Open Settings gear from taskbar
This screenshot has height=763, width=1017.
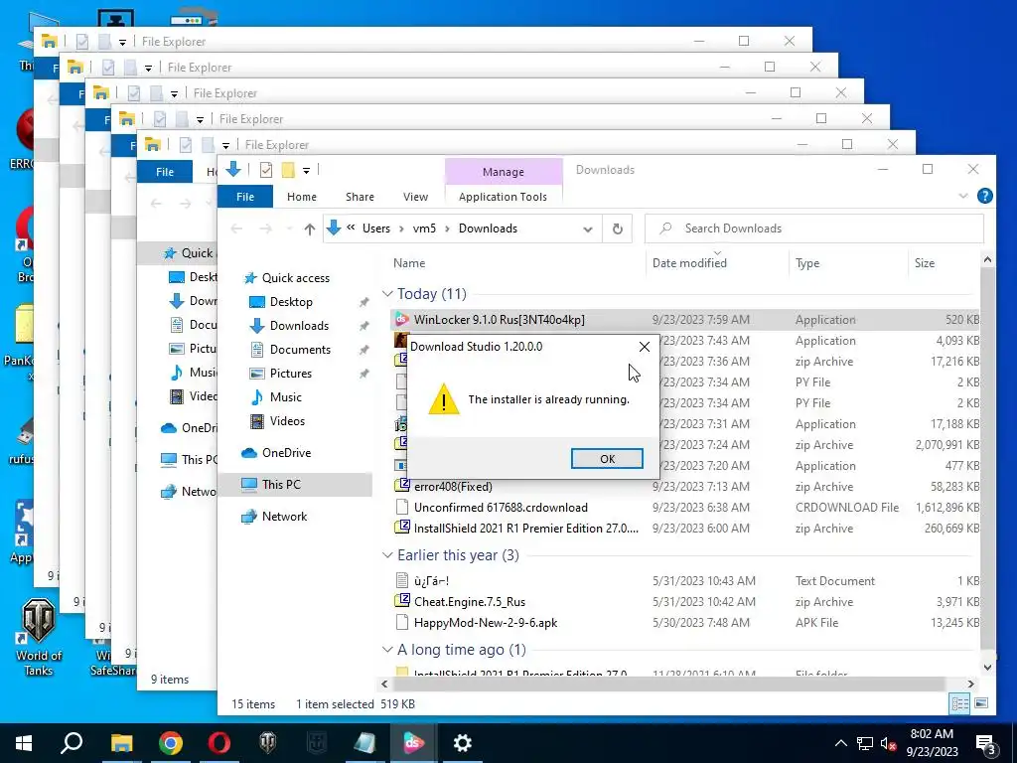click(x=463, y=743)
